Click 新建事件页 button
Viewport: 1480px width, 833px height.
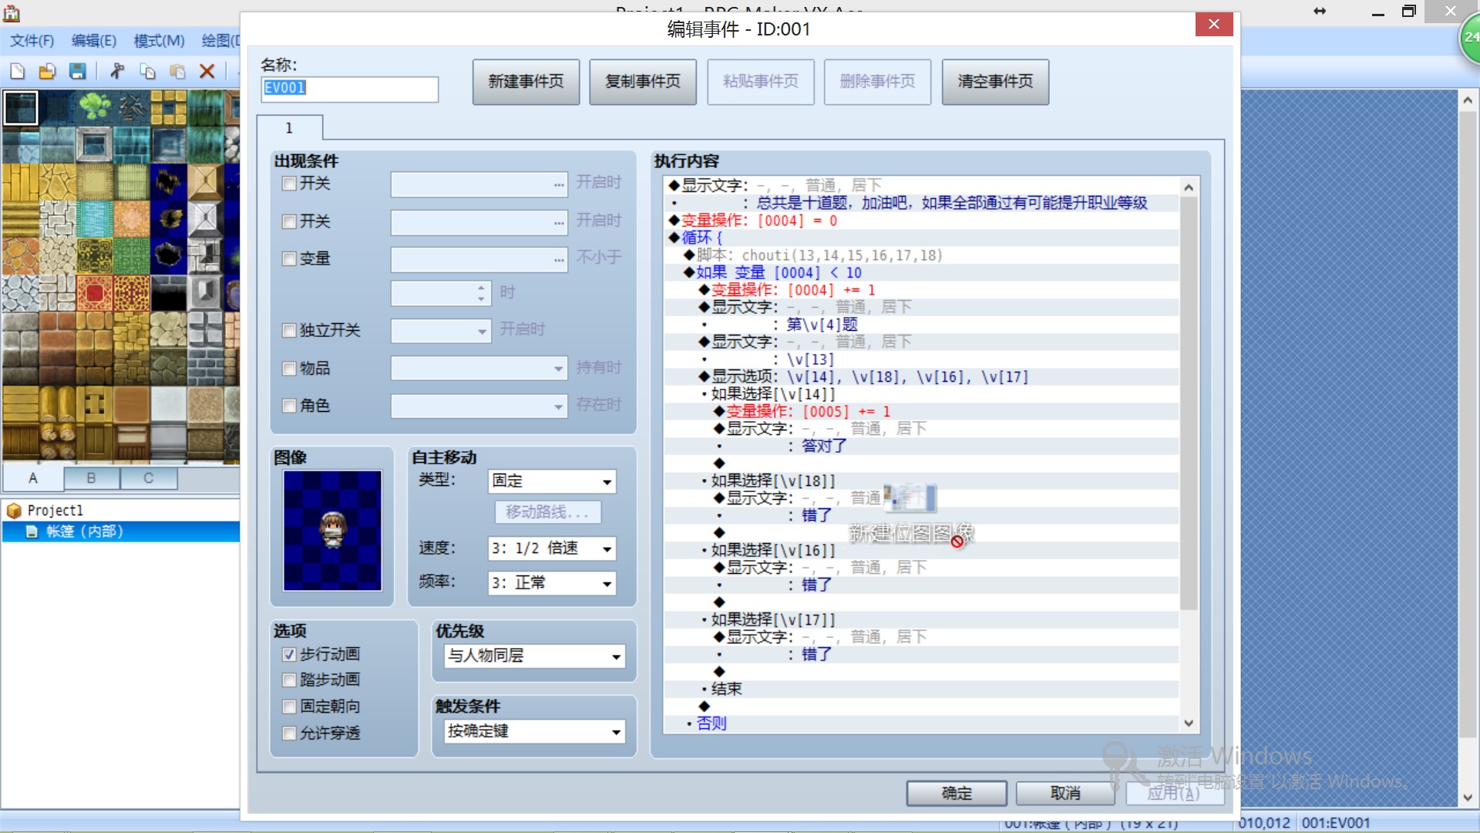click(x=526, y=82)
